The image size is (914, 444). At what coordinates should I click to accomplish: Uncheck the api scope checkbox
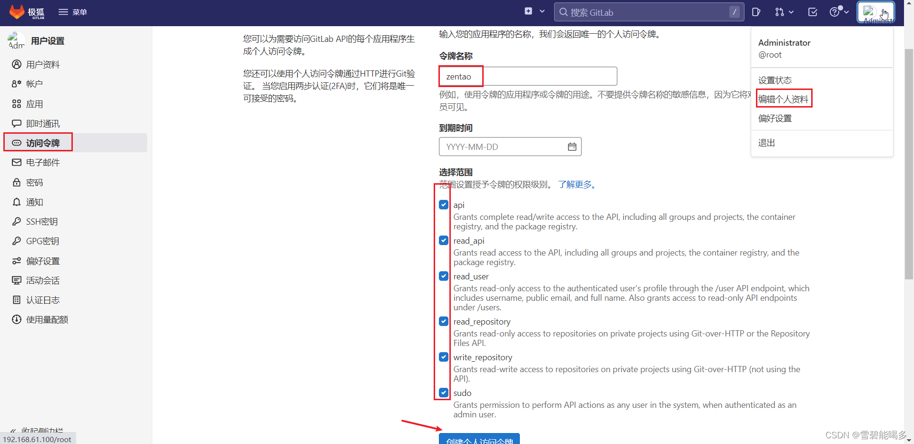pos(443,205)
